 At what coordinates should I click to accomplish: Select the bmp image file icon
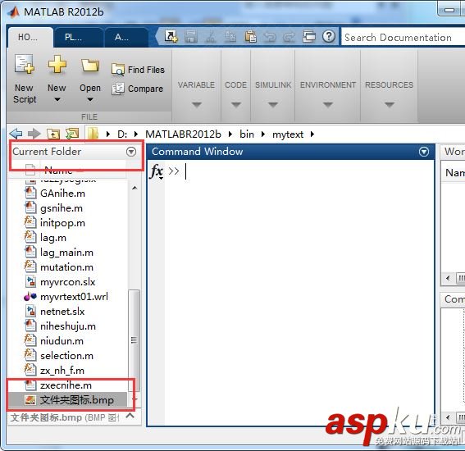[30, 400]
